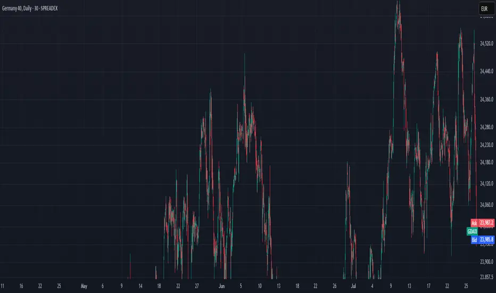Click the Jun label on time axis
The height and width of the screenshot is (293, 496).
(x=221, y=286)
